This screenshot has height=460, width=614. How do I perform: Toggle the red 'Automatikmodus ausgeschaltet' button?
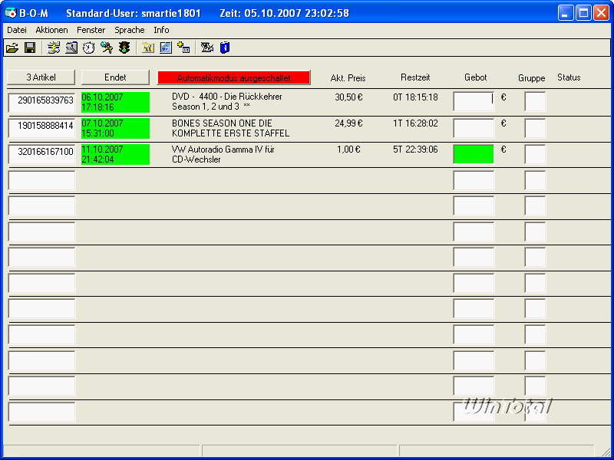234,78
